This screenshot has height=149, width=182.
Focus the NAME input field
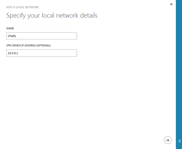coord(42,36)
